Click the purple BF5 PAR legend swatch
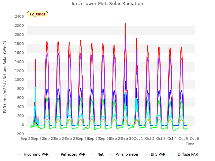Viewport: 215px width, 161px height. click(x=146, y=155)
